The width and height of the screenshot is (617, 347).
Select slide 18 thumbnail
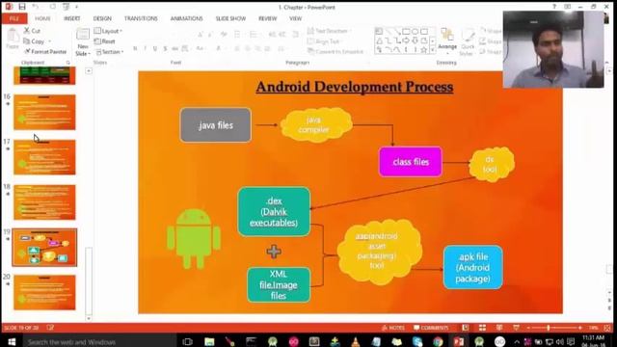[x=44, y=202]
